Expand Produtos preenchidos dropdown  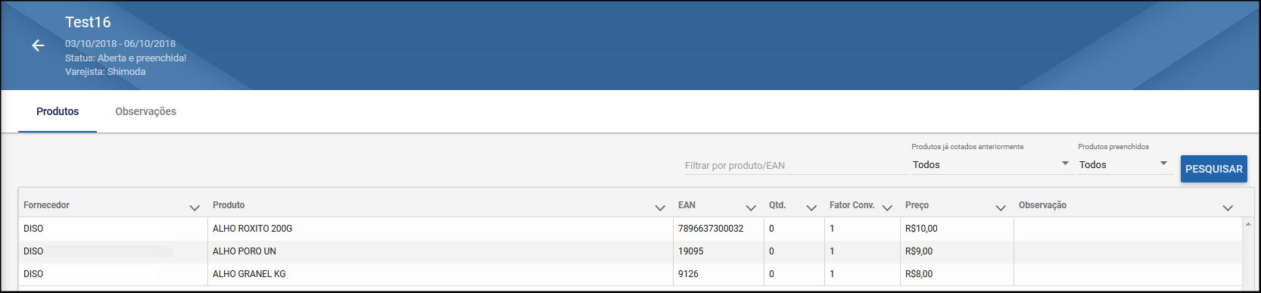pos(1123,164)
